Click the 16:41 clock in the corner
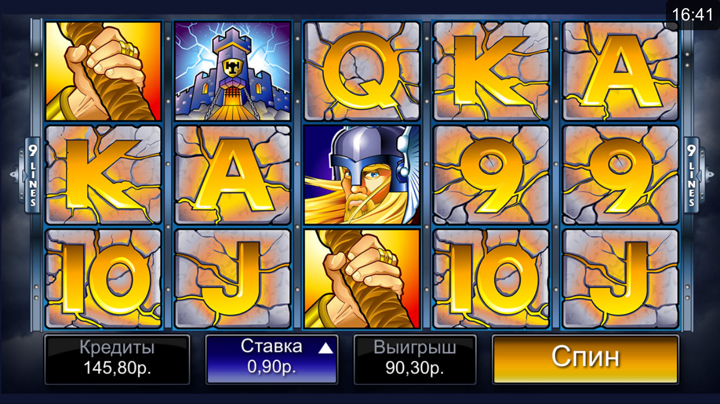 pyautogui.click(x=693, y=15)
